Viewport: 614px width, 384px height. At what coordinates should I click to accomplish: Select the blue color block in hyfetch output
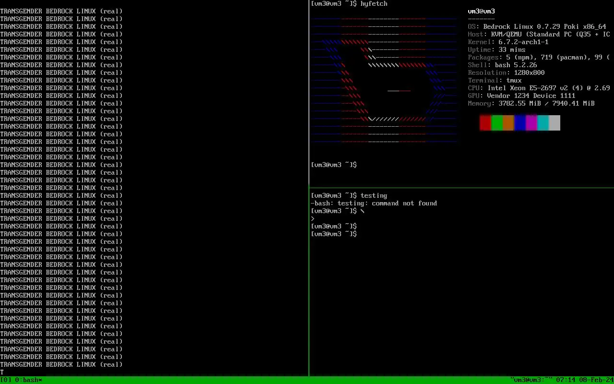pos(520,123)
